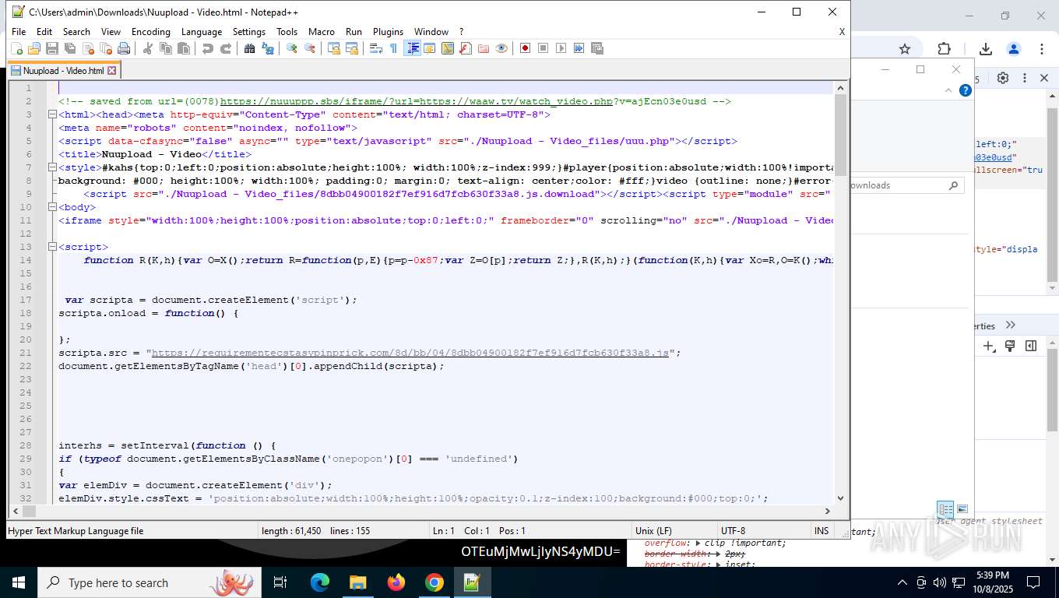Click UTF-8 encoding in status bar

pyautogui.click(x=733, y=531)
